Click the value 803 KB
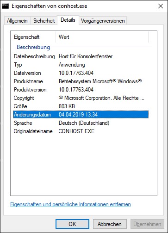The height and width of the screenshot is (233, 168). click(67, 106)
